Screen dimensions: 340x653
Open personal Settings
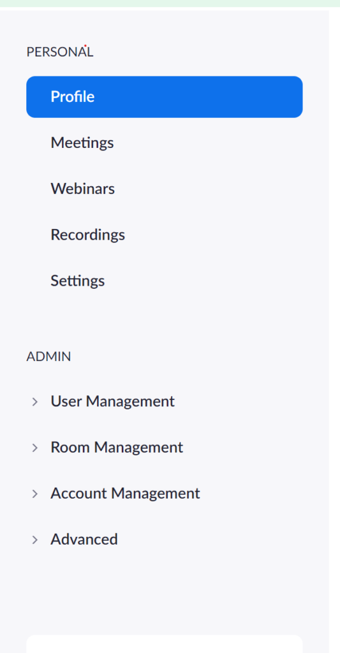coord(77,281)
